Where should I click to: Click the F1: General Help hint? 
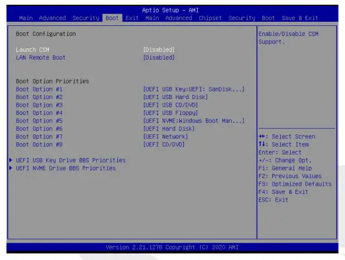[285, 169]
